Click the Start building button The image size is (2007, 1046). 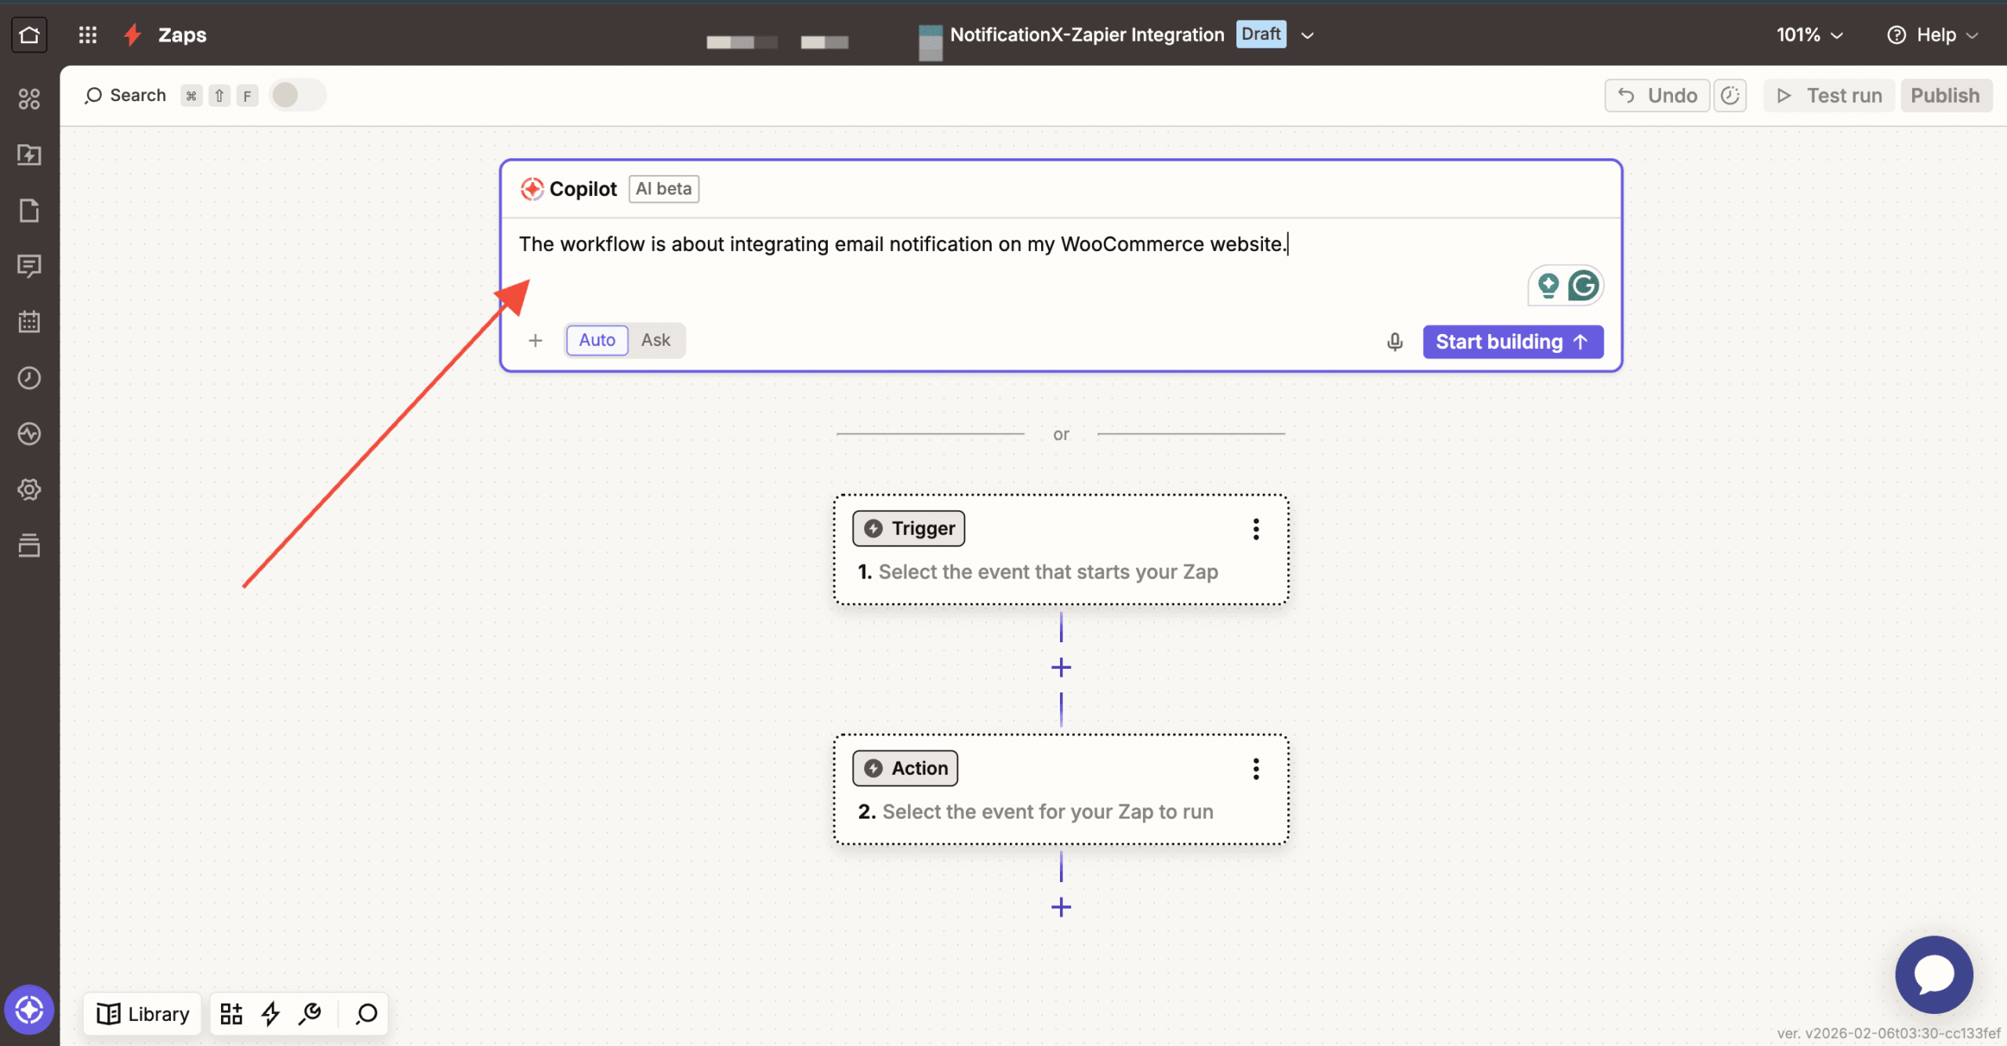tap(1512, 341)
